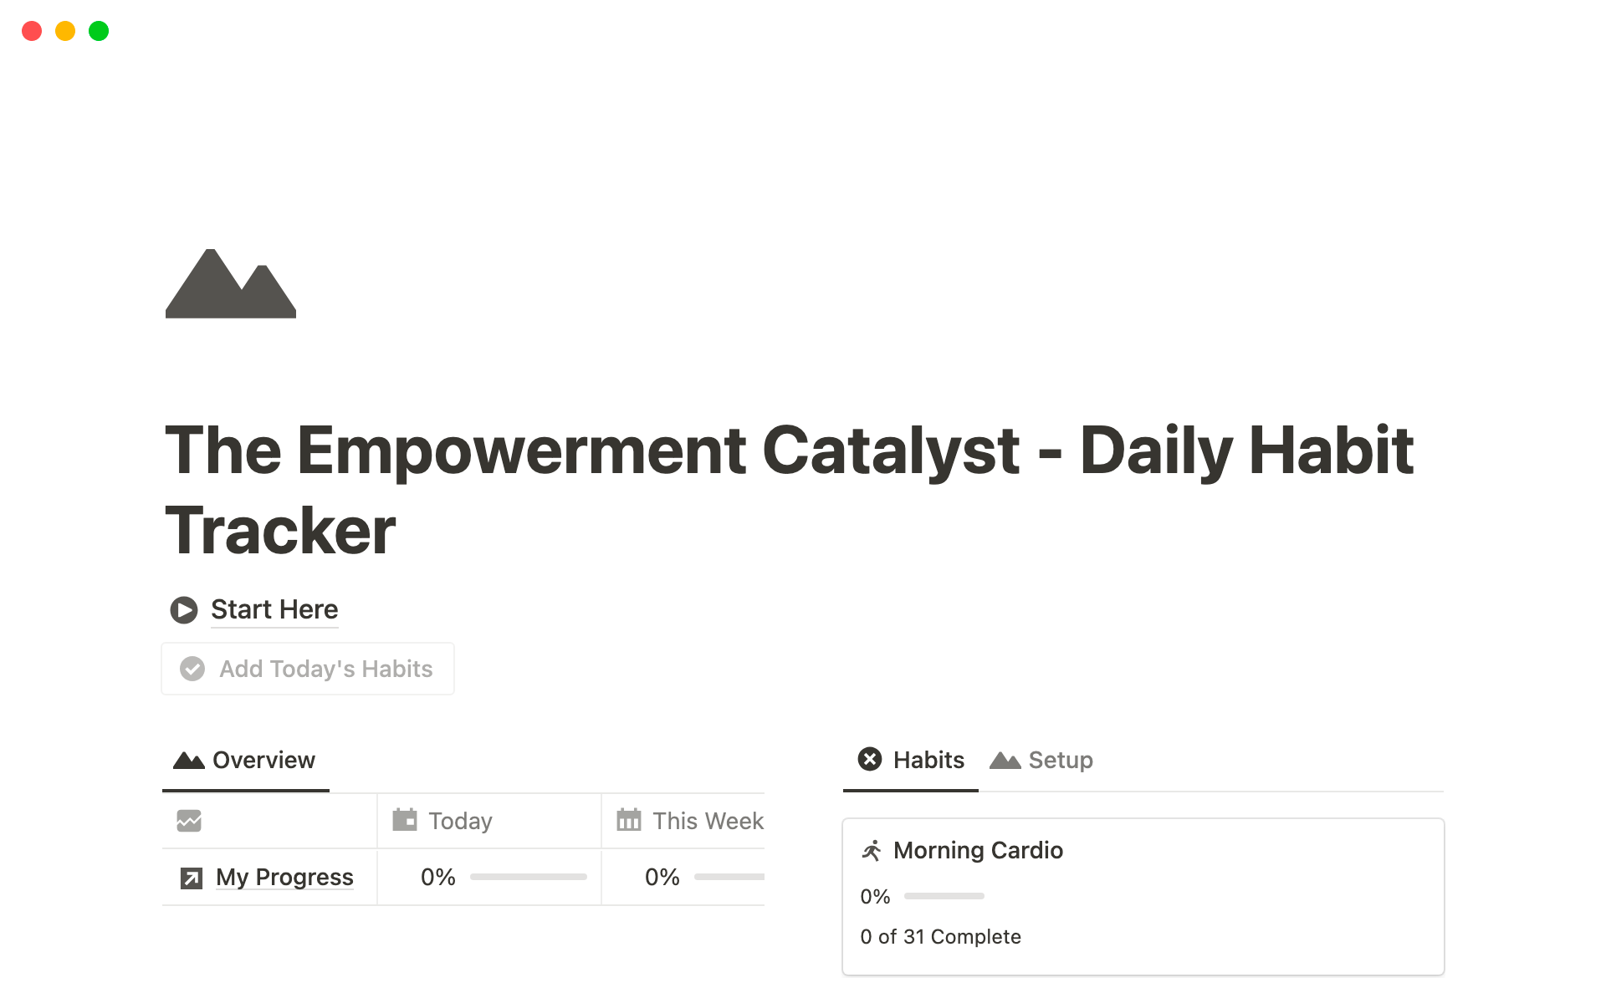The height and width of the screenshot is (1003, 1606).
Task: Switch to the Overview tab
Action: (245, 761)
